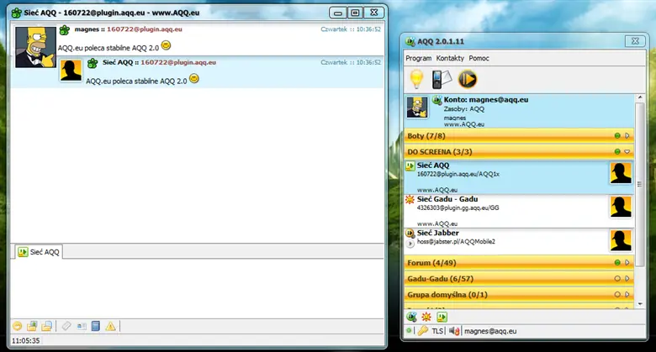The image size is (656, 352).
Task: Click the blue archive book icon
Action: coord(95,326)
